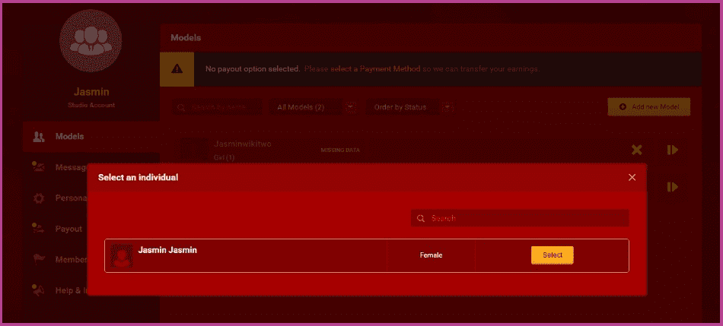Click the X delete icon for Jasminwikitwo
This screenshot has width=723, height=326.
coord(637,150)
